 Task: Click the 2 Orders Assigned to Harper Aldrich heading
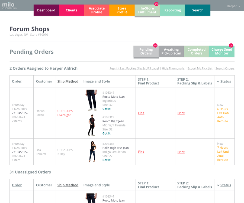pos(43,68)
